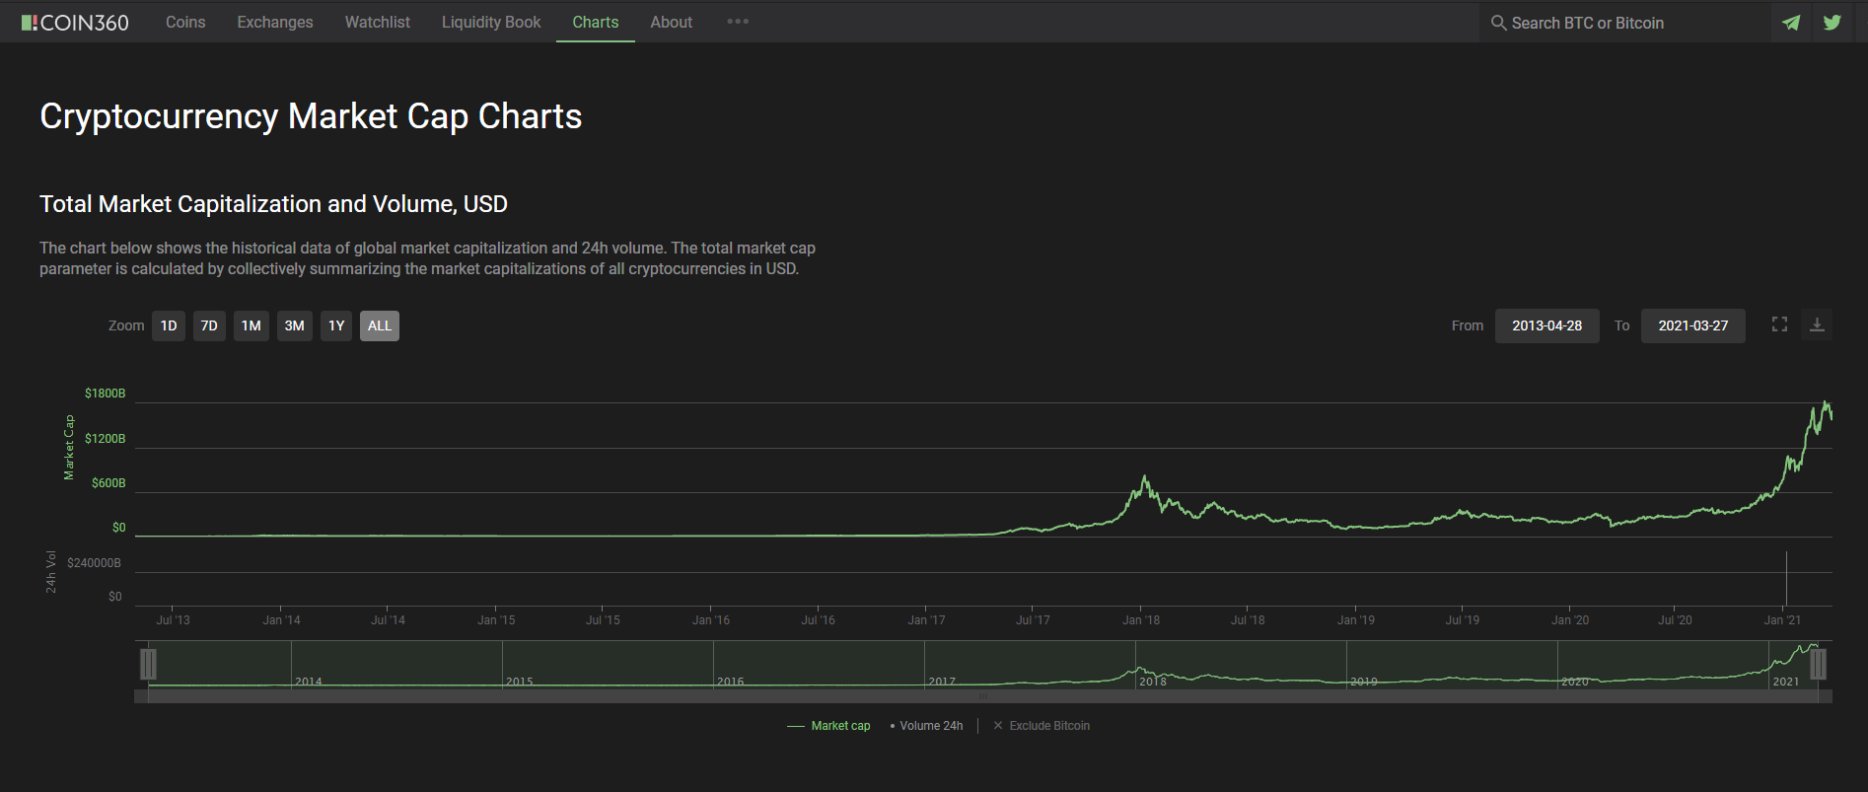
Task: Click the search magnifier icon
Action: 1498,23
